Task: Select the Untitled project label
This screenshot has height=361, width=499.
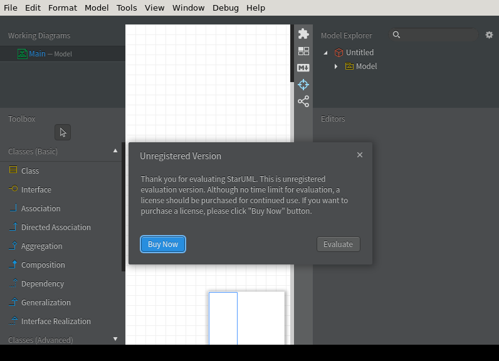Action: click(360, 52)
